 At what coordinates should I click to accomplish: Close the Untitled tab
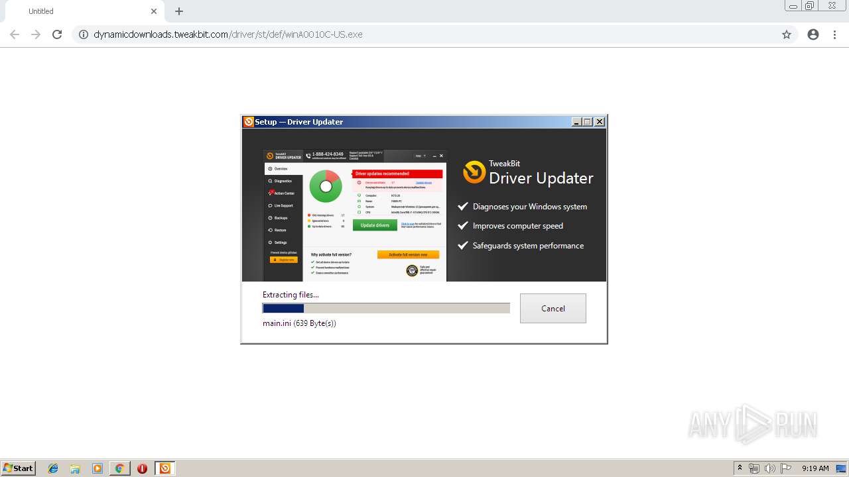154,11
